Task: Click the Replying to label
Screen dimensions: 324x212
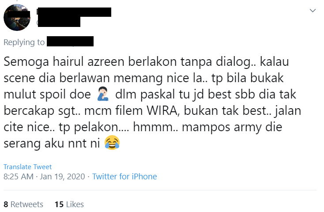Action: tap(24, 42)
